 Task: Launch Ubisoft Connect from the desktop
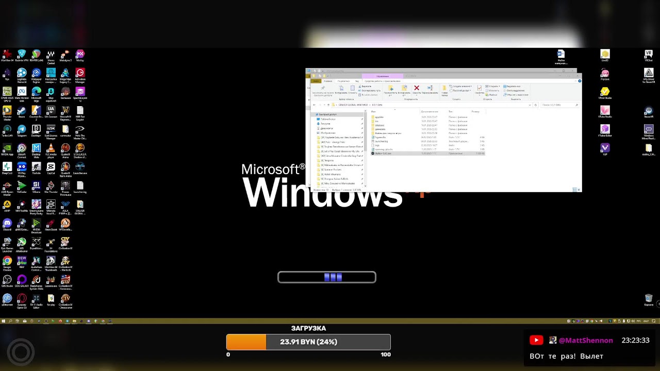point(22,150)
